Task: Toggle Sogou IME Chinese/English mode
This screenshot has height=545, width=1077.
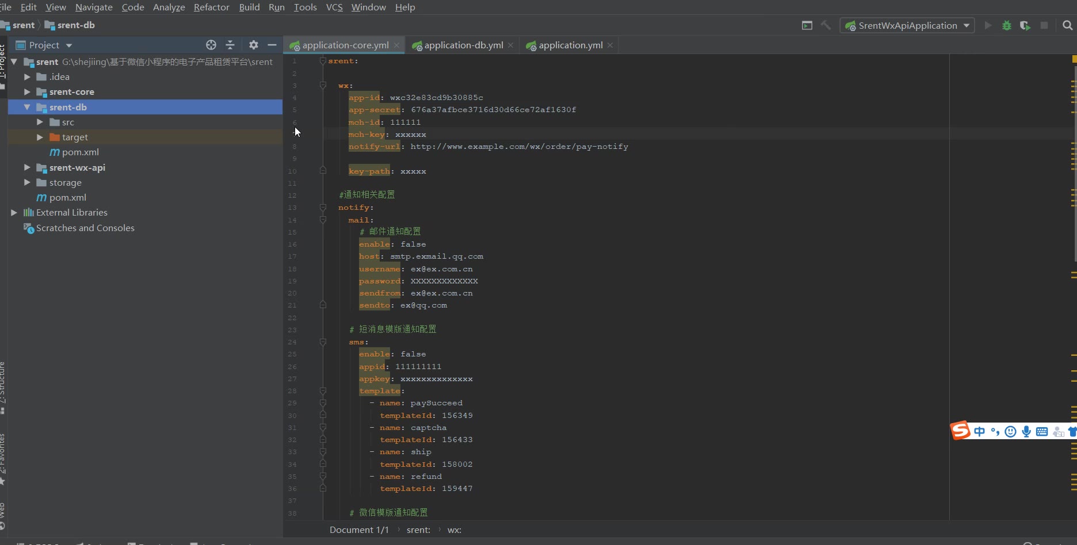Action: click(x=979, y=432)
